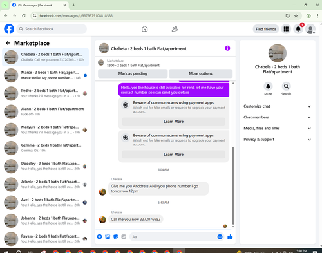Click the browser back arrow
Screen dimensions: 322x253
6,15
